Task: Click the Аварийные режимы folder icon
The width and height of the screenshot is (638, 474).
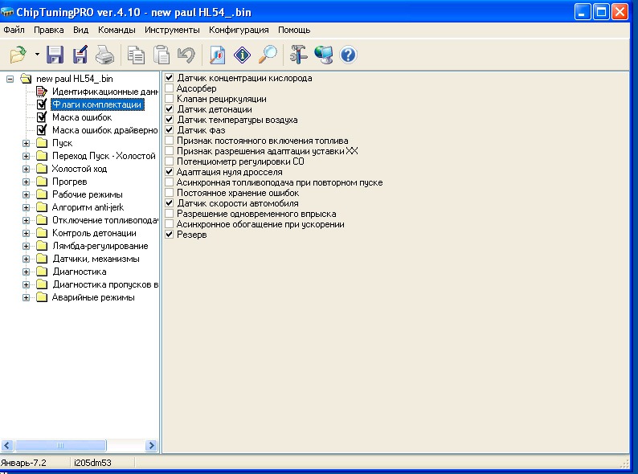Action: 42,297
